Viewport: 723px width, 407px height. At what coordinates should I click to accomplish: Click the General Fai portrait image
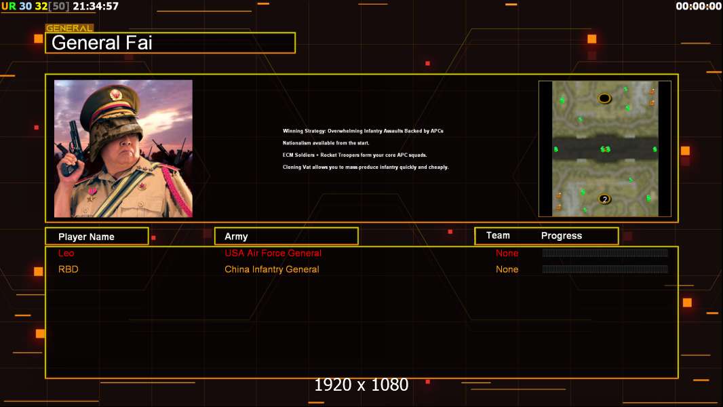[x=123, y=149]
